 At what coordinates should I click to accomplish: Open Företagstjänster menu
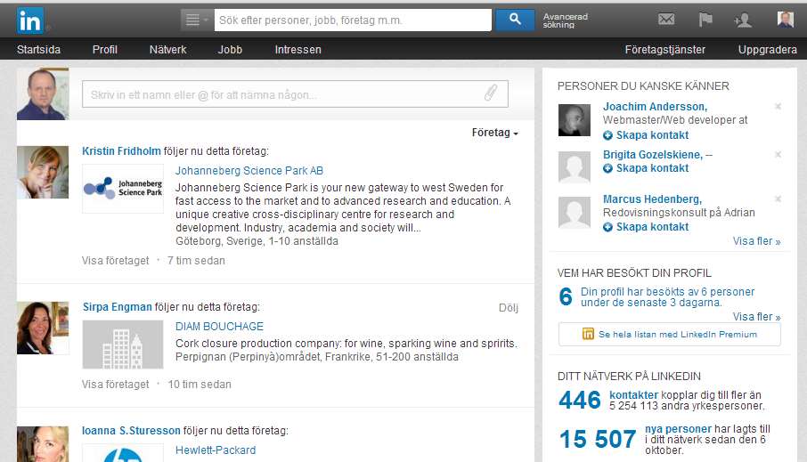(x=665, y=49)
